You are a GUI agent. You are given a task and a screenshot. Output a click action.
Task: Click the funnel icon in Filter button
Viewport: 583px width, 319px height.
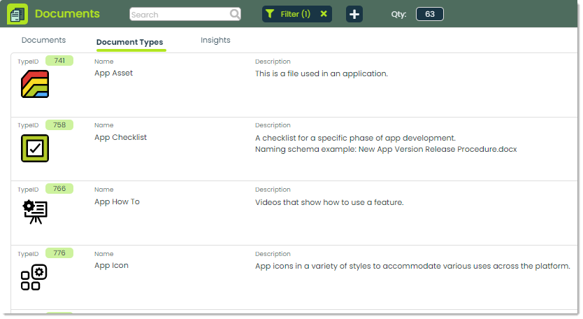coord(270,14)
